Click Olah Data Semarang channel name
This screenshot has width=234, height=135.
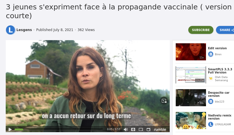[x=221, y=79]
